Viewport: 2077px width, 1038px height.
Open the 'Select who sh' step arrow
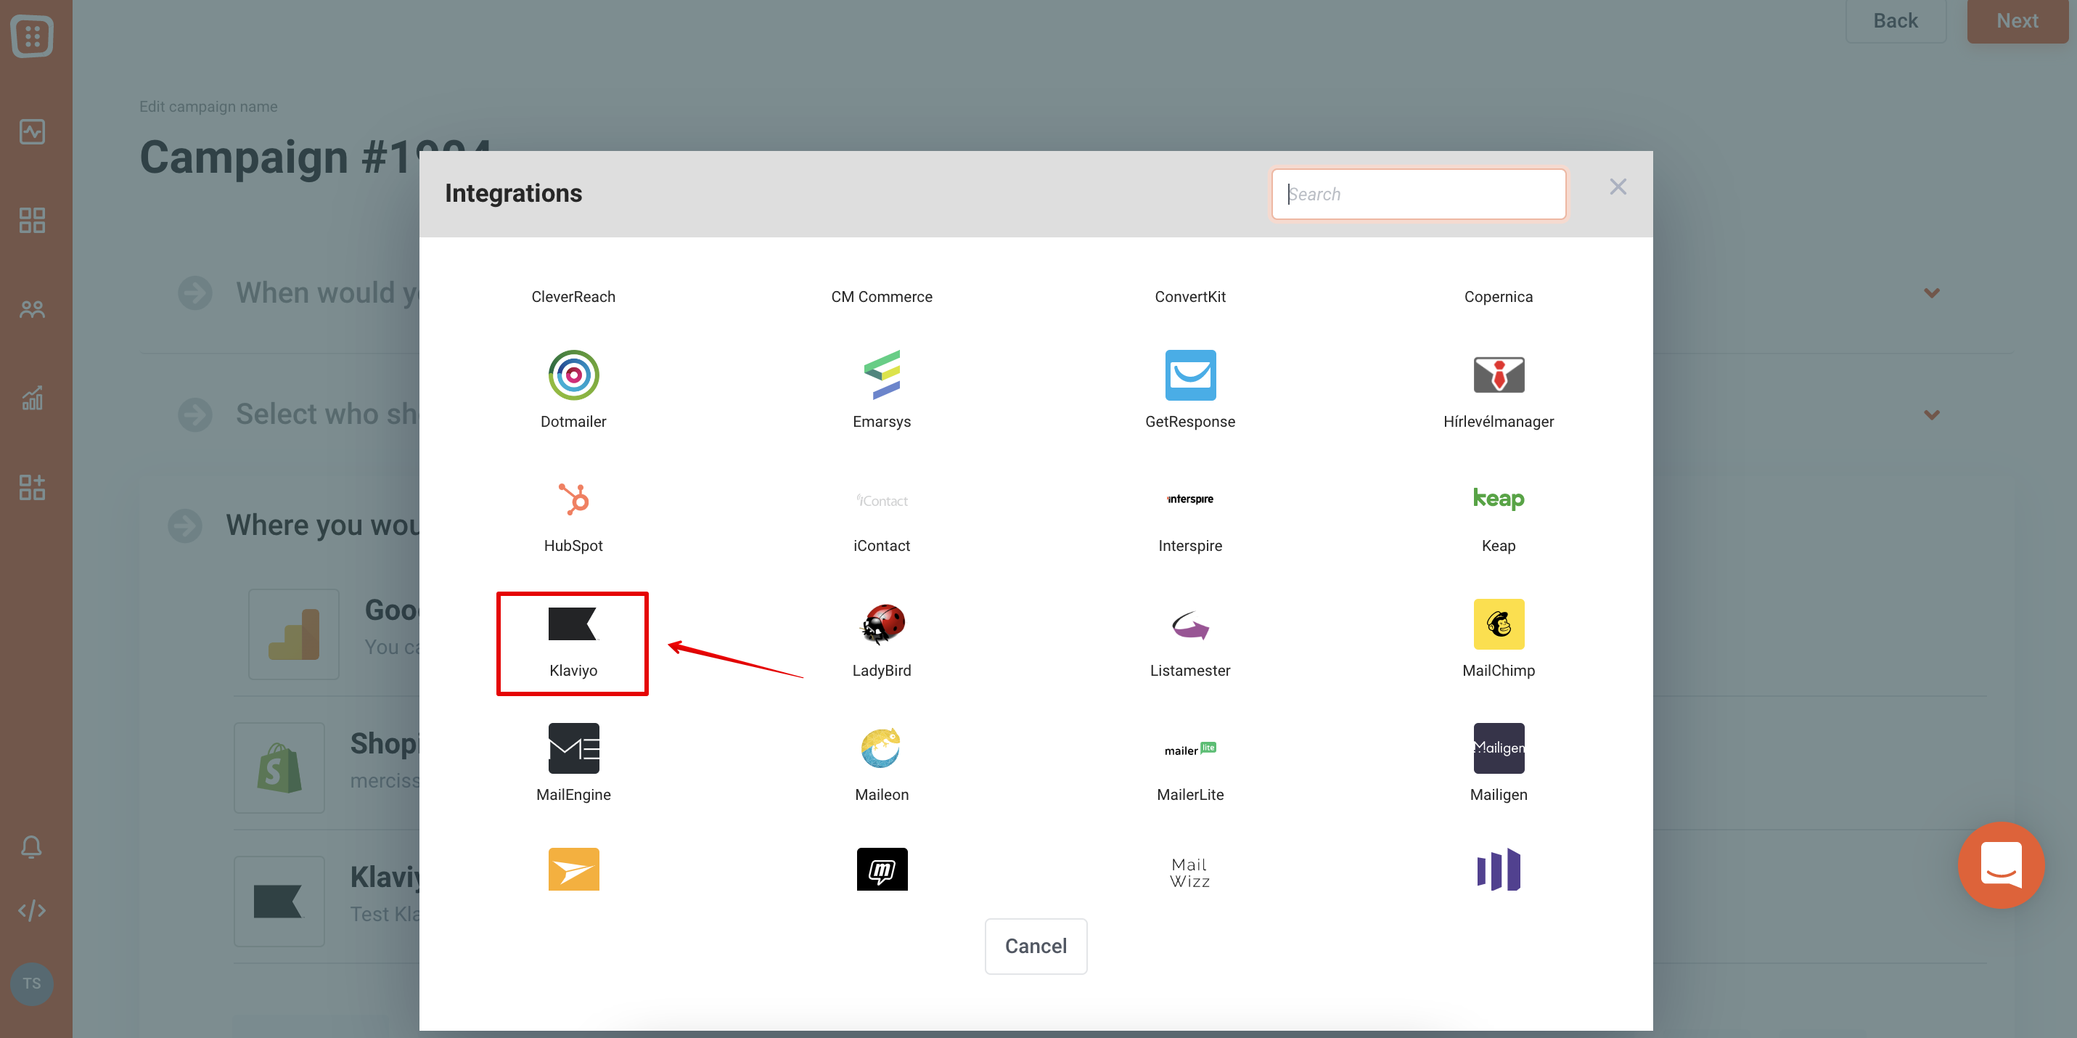pos(195,414)
